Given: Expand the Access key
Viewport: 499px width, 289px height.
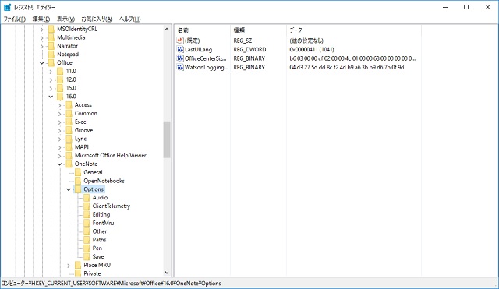Looking at the screenshot, I should click(59, 105).
